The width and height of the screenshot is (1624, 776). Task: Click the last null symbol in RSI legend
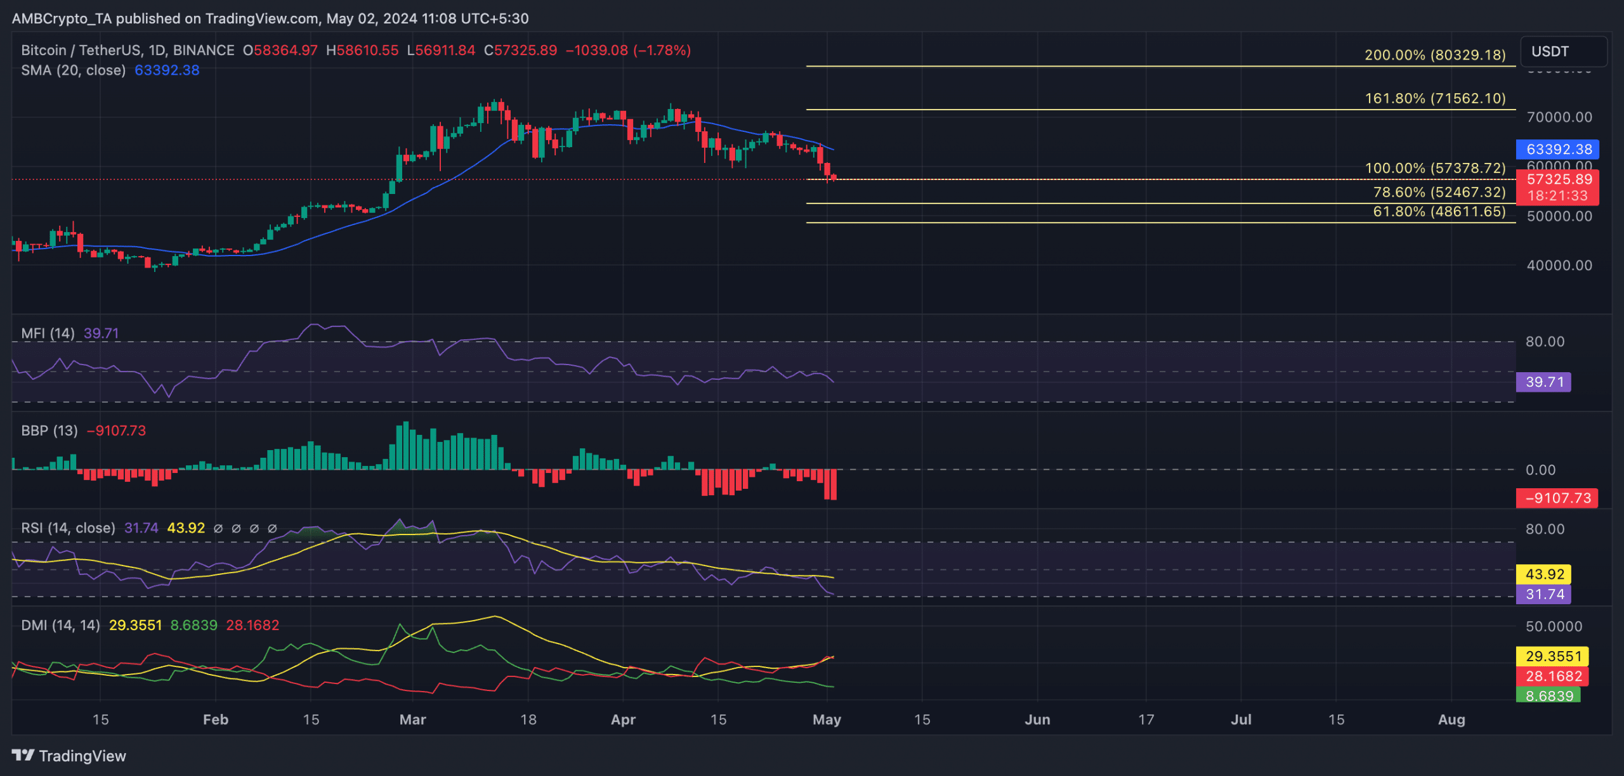(272, 529)
